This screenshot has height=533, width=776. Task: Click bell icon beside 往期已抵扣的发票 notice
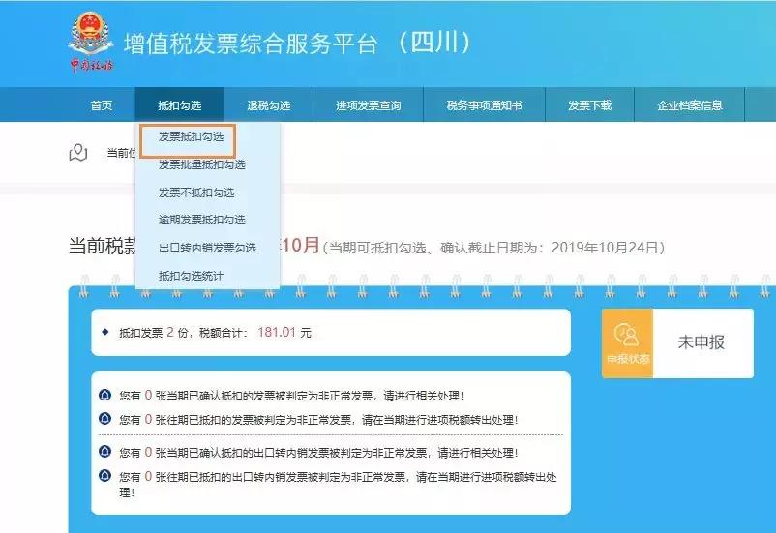(104, 419)
